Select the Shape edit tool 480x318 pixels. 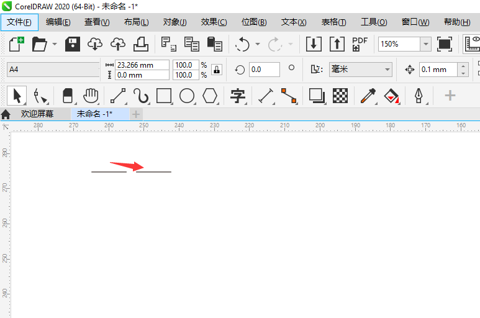pyautogui.click(x=40, y=96)
